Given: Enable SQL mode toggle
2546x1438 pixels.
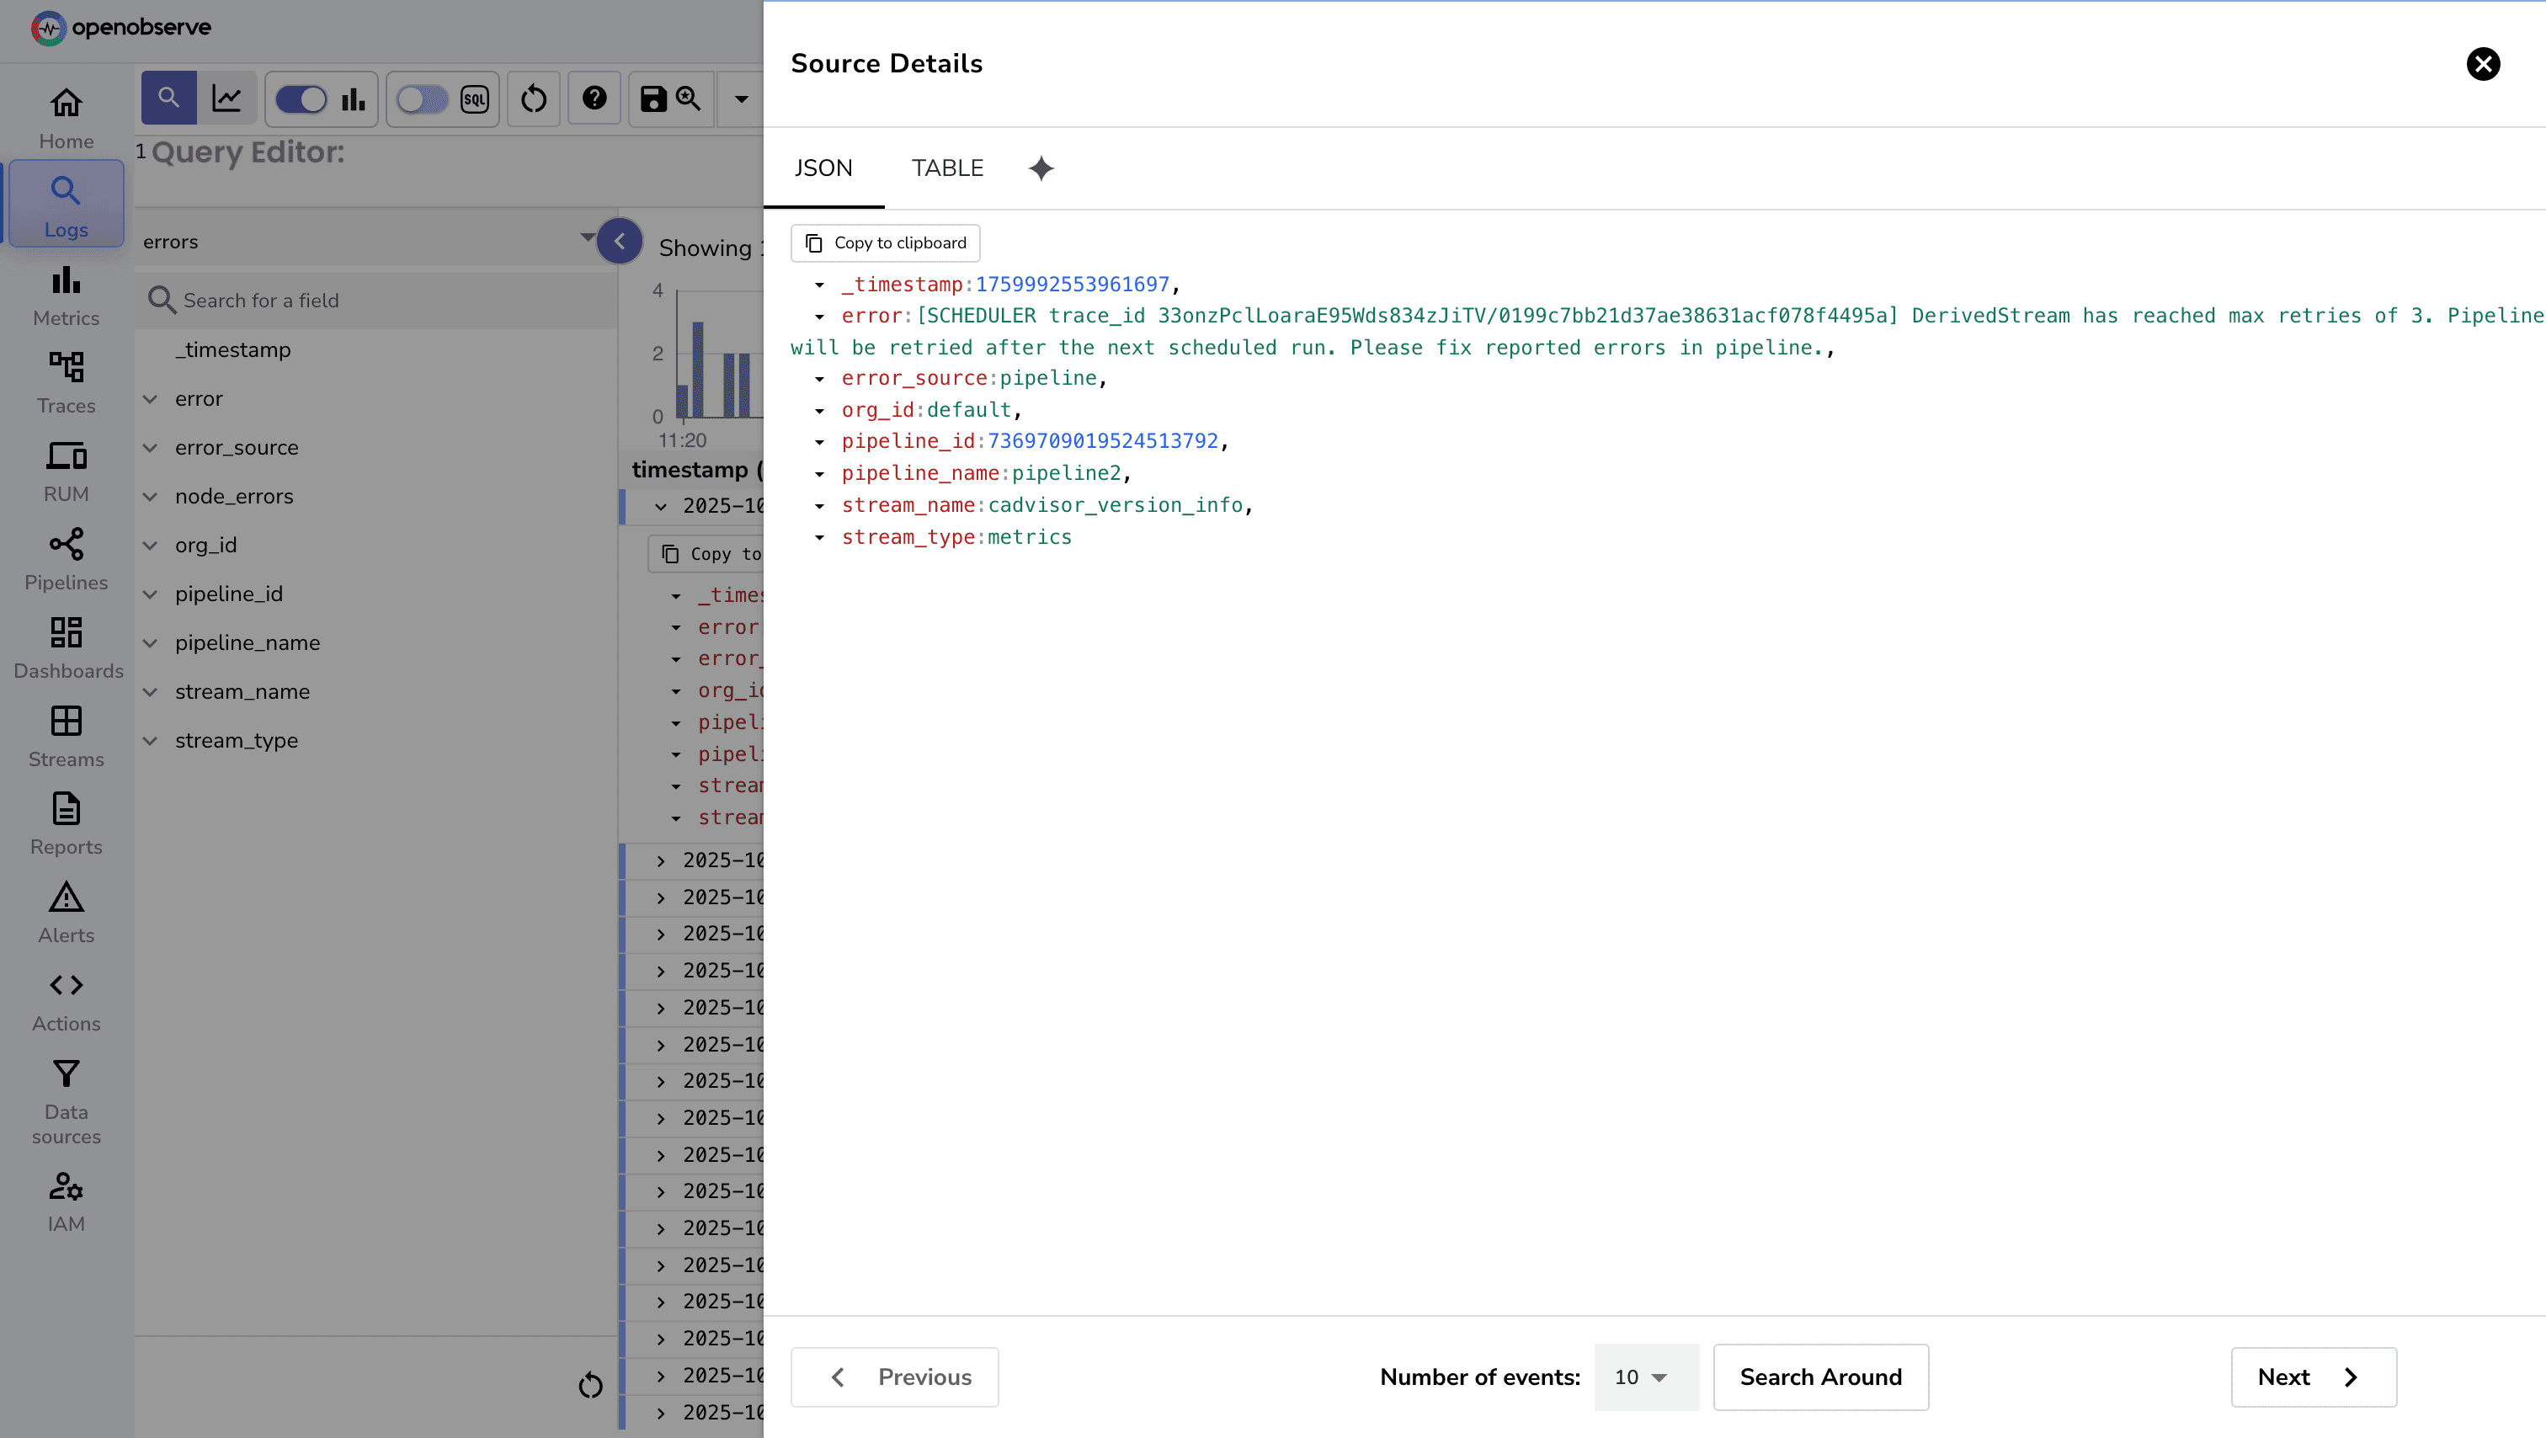Looking at the screenshot, I should coord(422,99).
